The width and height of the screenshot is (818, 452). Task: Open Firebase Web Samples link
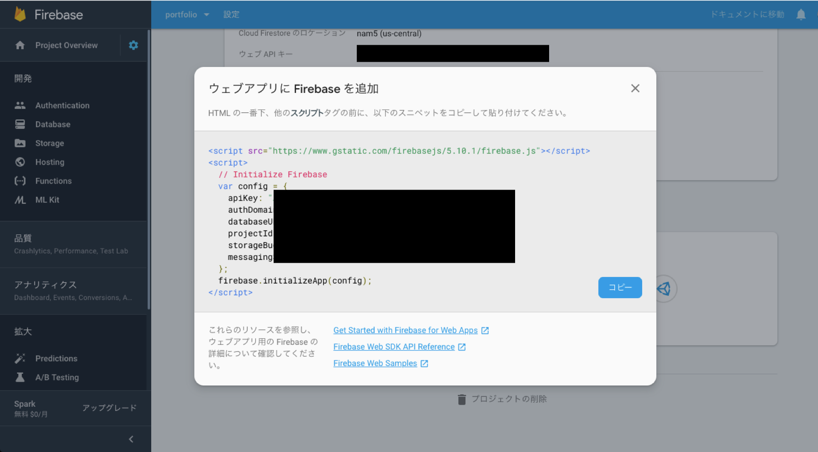pyautogui.click(x=375, y=363)
